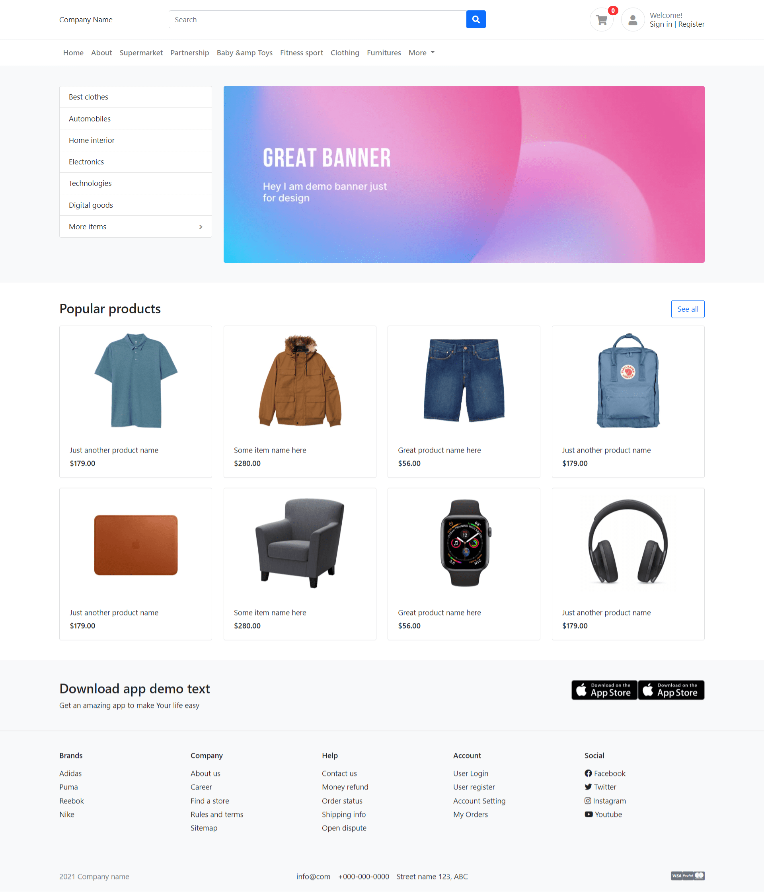Click the blue polo shirt thumbnail

point(136,381)
